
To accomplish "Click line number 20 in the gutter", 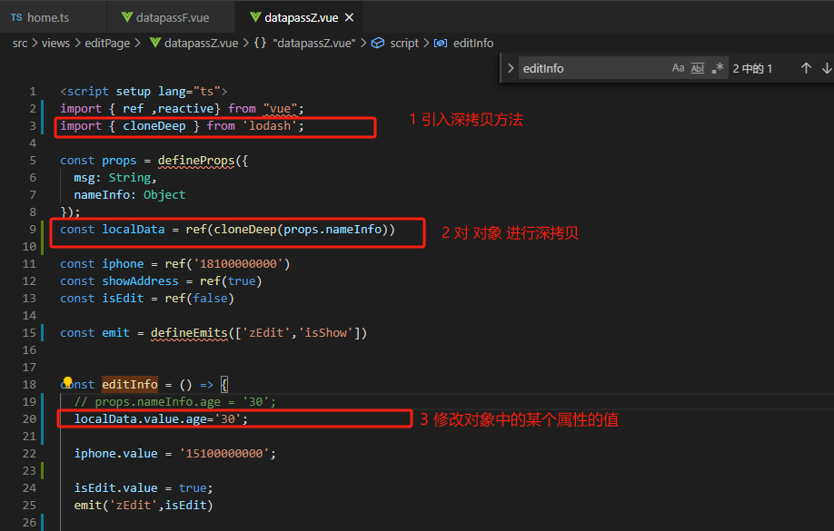I will (29, 418).
